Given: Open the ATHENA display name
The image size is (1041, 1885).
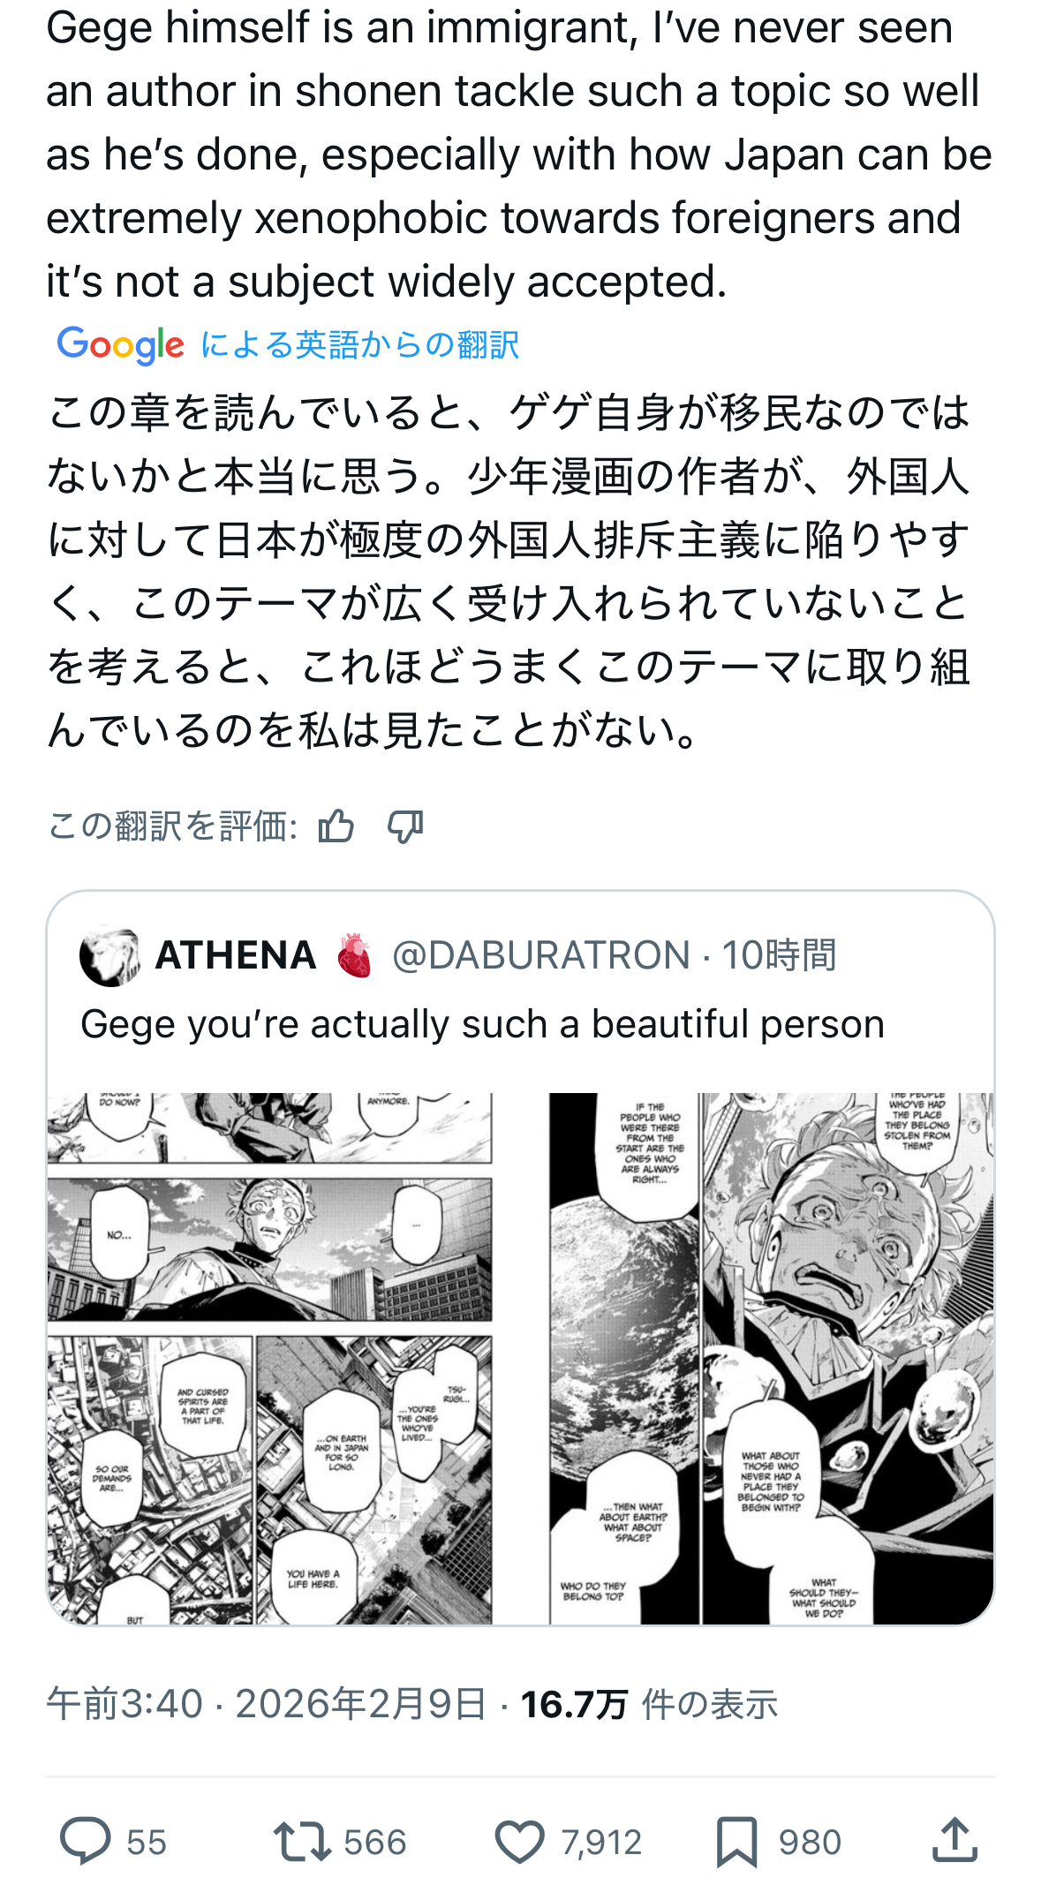Looking at the screenshot, I should tap(236, 955).
